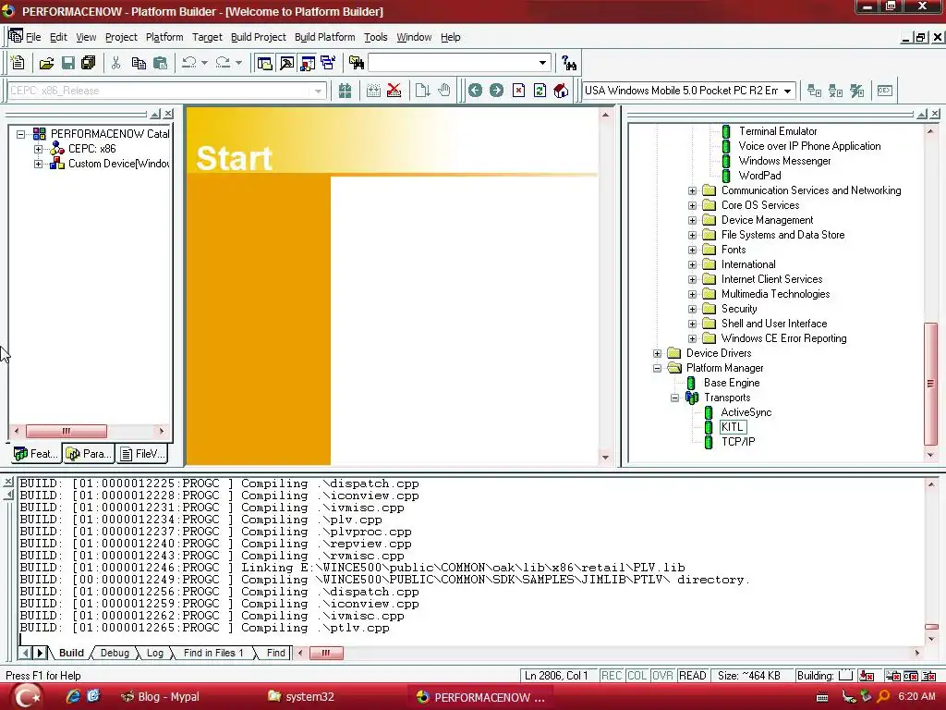This screenshot has height=710, width=946.
Task: Click the Paste clipboard icon
Action: [161, 63]
